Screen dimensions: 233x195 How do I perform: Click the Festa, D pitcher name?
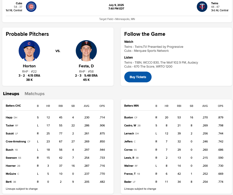point(86,66)
